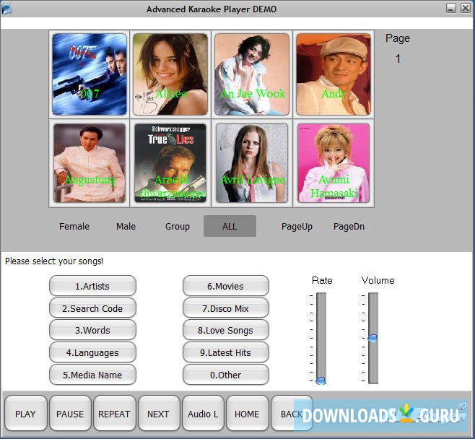This screenshot has width=475, height=439.
Task: Select the Alizee artist picture
Action: tap(170, 74)
